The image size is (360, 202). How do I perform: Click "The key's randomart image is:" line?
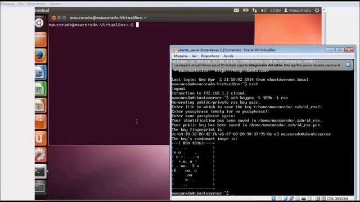[x=205, y=139]
